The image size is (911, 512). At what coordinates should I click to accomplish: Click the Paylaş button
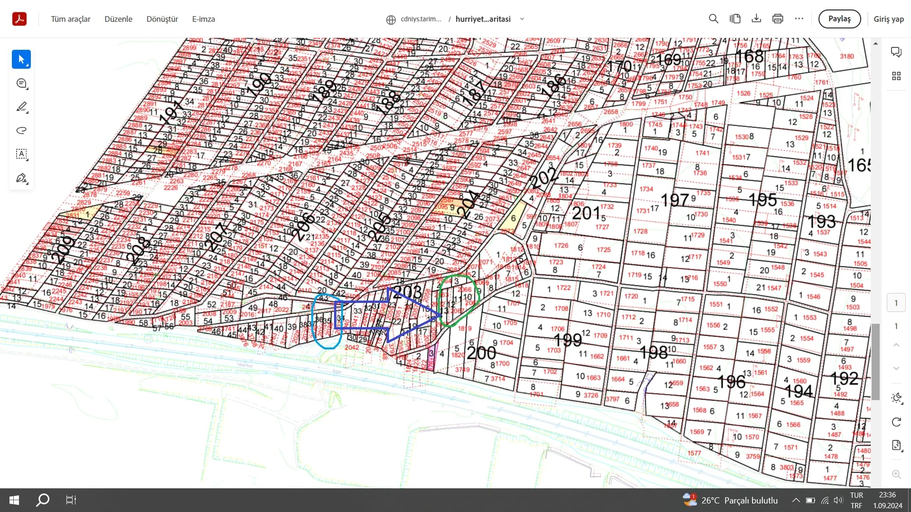pos(839,19)
